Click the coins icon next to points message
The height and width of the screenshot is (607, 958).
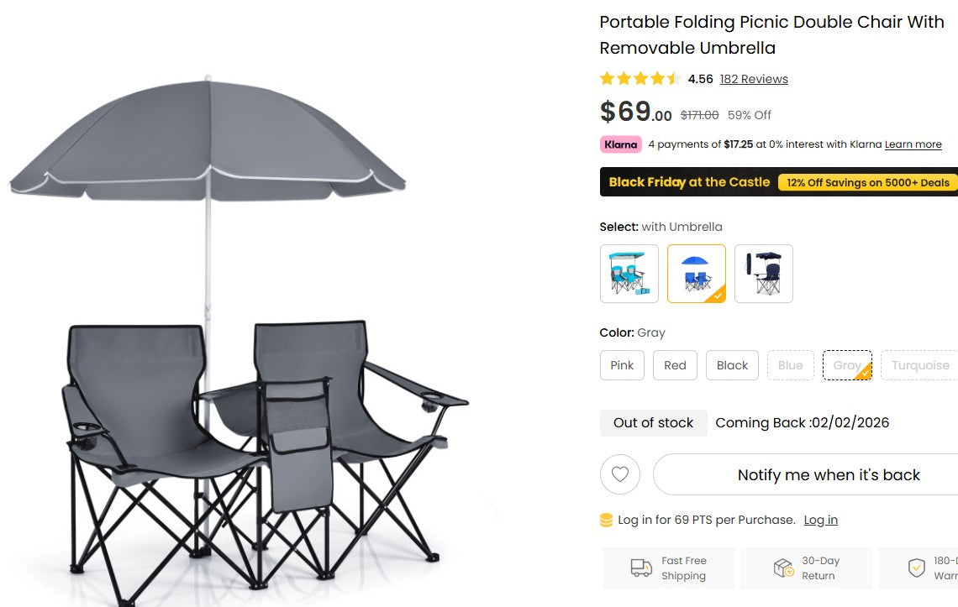[x=605, y=519]
